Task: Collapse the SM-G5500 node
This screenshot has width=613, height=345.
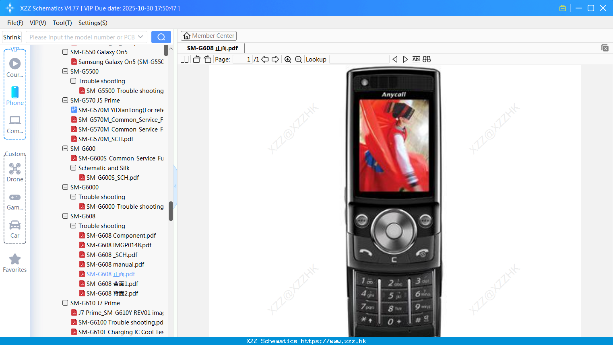Action: (x=65, y=71)
